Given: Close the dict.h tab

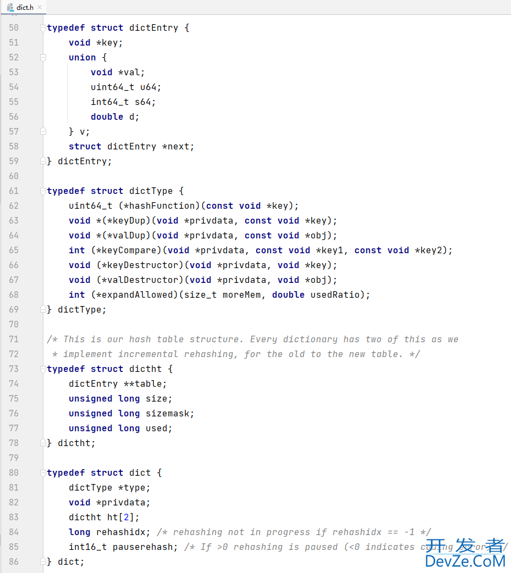Looking at the screenshot, I should click(x=40, y=7).
